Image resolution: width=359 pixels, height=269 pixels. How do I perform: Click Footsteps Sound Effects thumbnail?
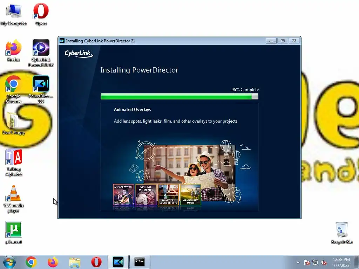tap(168, 195)
